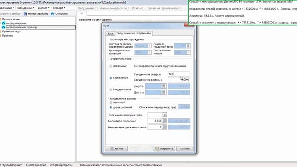Open calculator icon for Направление движения станка
The width and height of the screenshot is (297, 167).
164,127
